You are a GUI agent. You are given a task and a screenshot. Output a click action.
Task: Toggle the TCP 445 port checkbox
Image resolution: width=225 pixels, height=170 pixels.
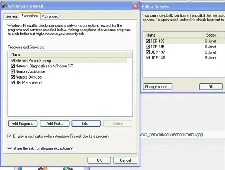coord(147,47)
